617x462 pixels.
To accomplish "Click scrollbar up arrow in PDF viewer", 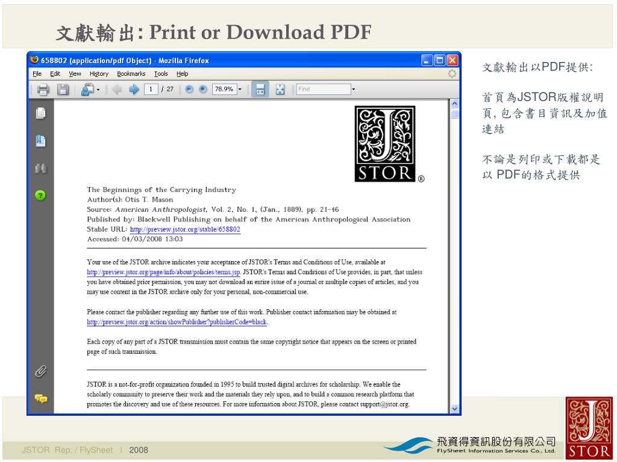I will [x=454, y=103].
